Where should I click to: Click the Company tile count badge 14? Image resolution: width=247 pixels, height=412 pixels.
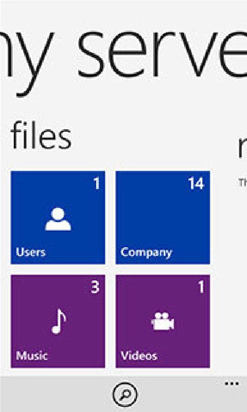[x=196, y=183]
